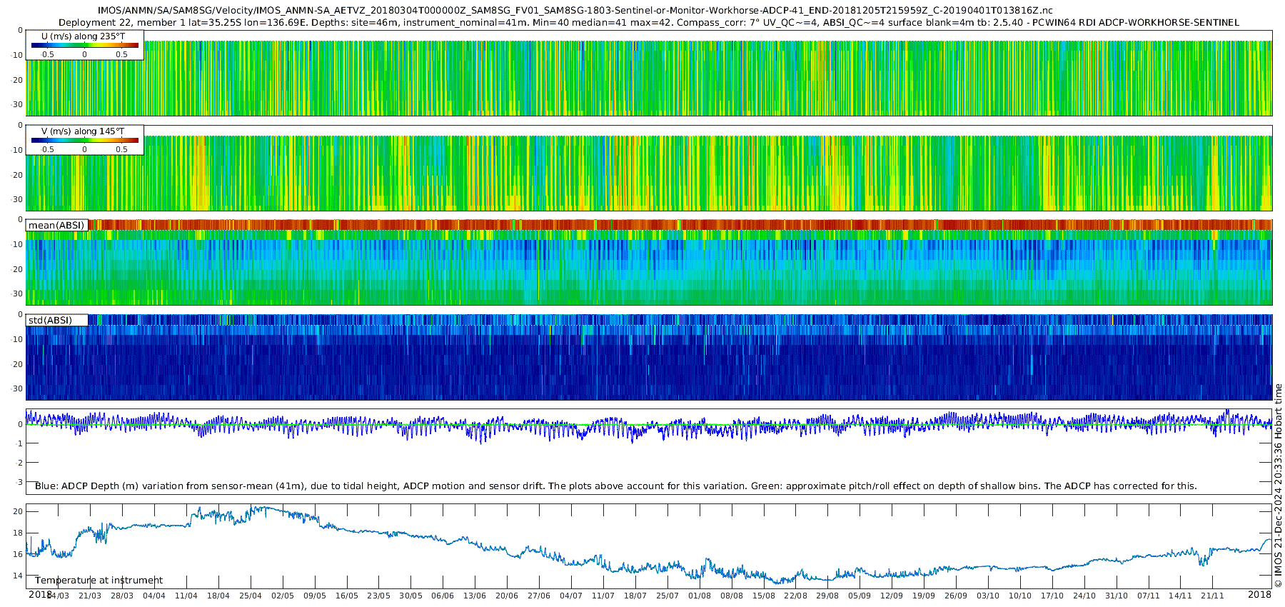Click the 25/04 date tick on time axis
1285x607 pixels.
(250, 596)
